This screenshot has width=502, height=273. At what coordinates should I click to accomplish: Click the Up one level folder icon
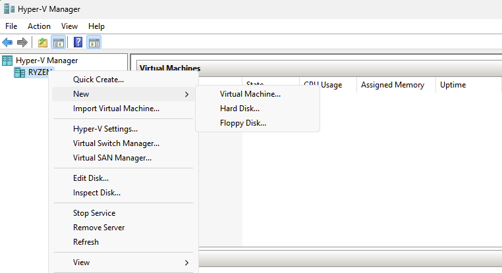(x=43, y=43)
